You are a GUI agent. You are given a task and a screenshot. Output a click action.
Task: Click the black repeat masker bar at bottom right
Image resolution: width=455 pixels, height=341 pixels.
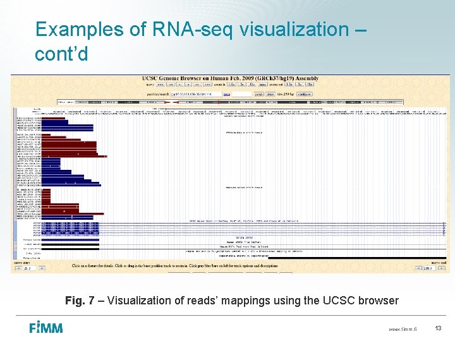click(357, 258)
